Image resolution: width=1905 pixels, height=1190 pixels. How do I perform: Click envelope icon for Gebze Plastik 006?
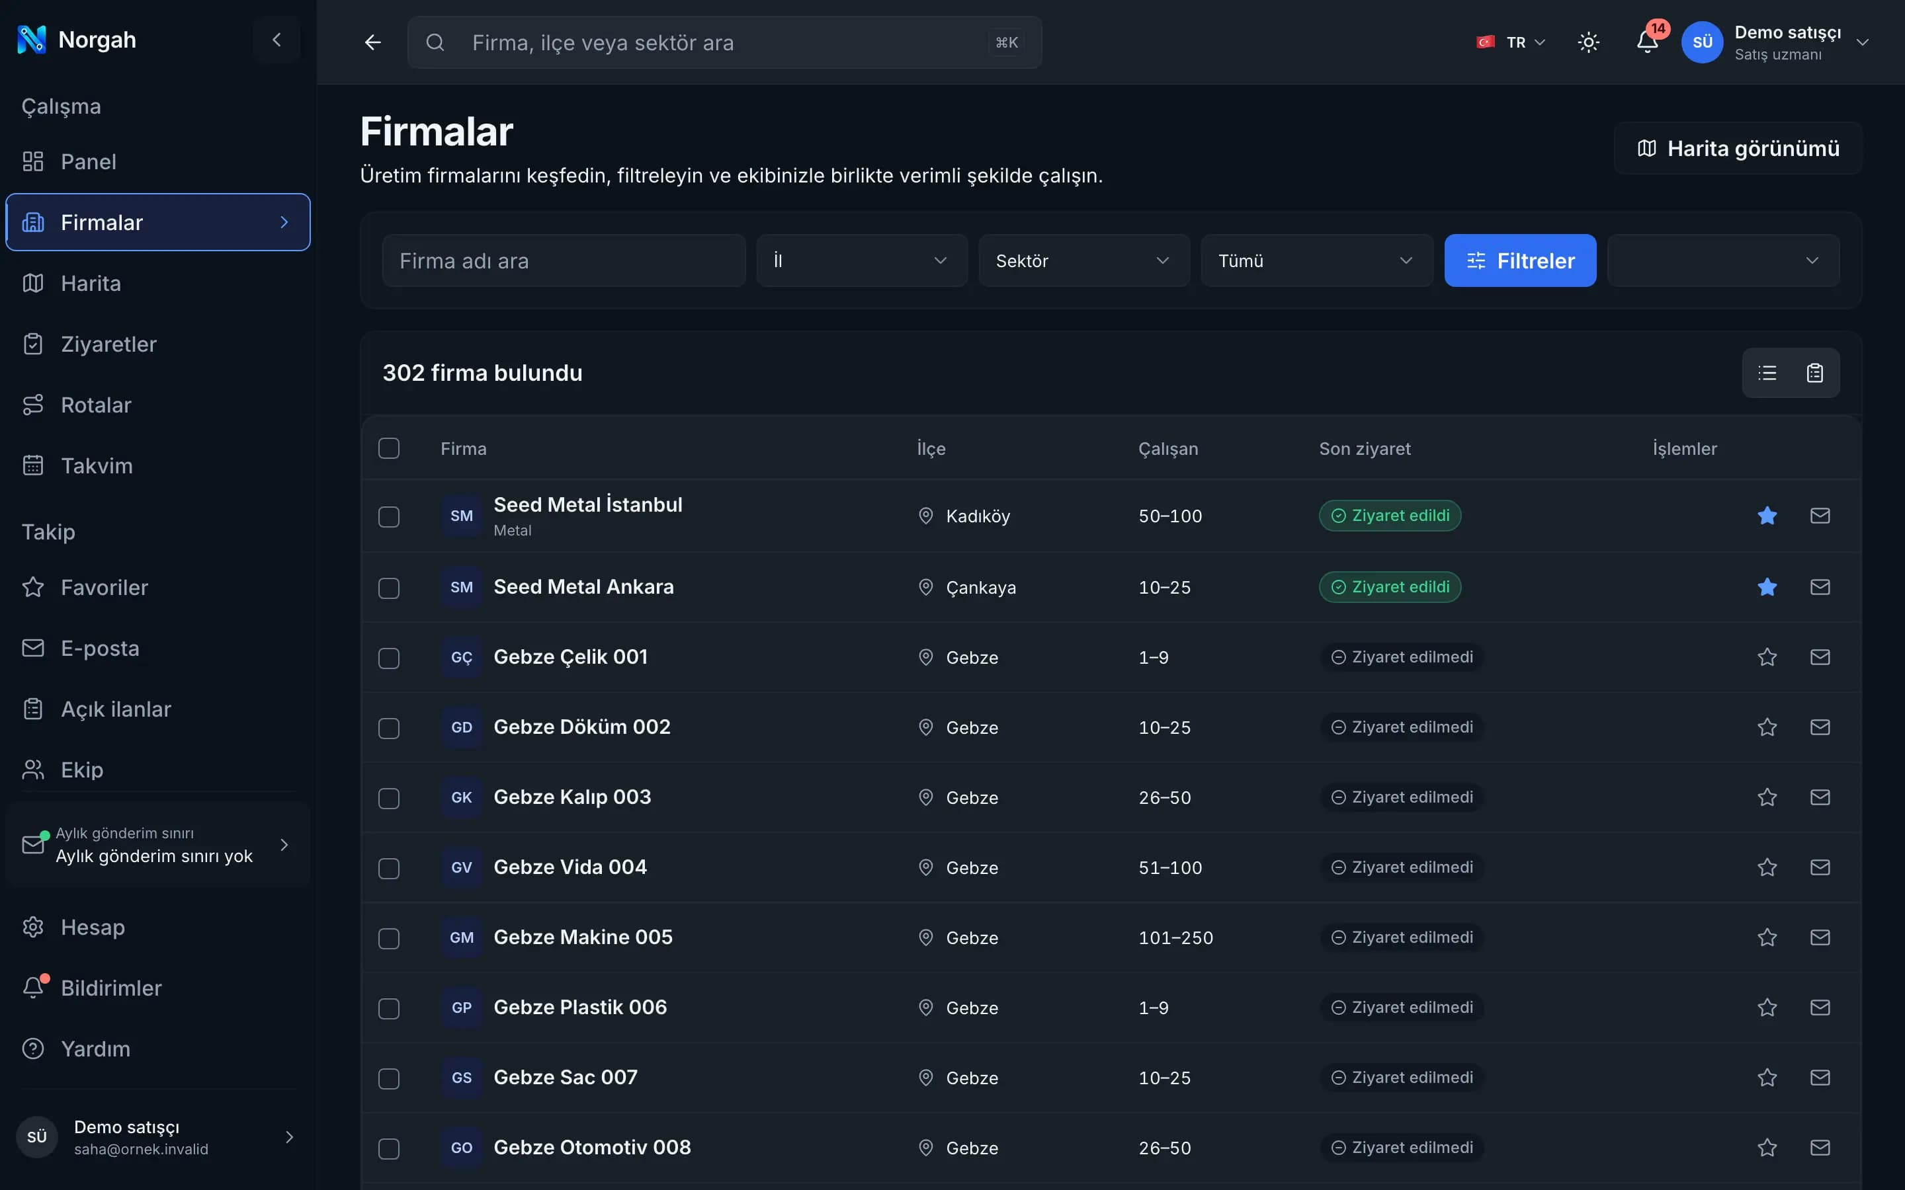click(x=1820, y=1008)
